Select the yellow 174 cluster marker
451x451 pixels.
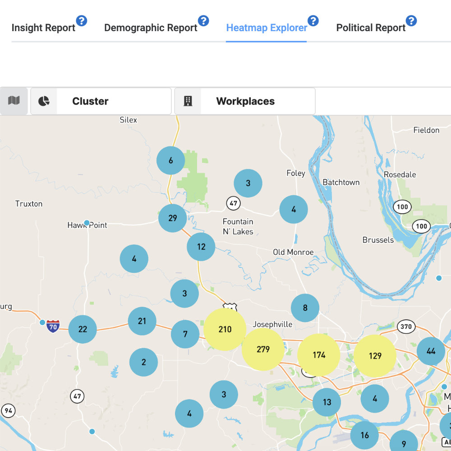coord(319,355)
